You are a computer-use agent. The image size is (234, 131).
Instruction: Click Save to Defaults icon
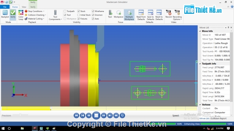(150, 15)
